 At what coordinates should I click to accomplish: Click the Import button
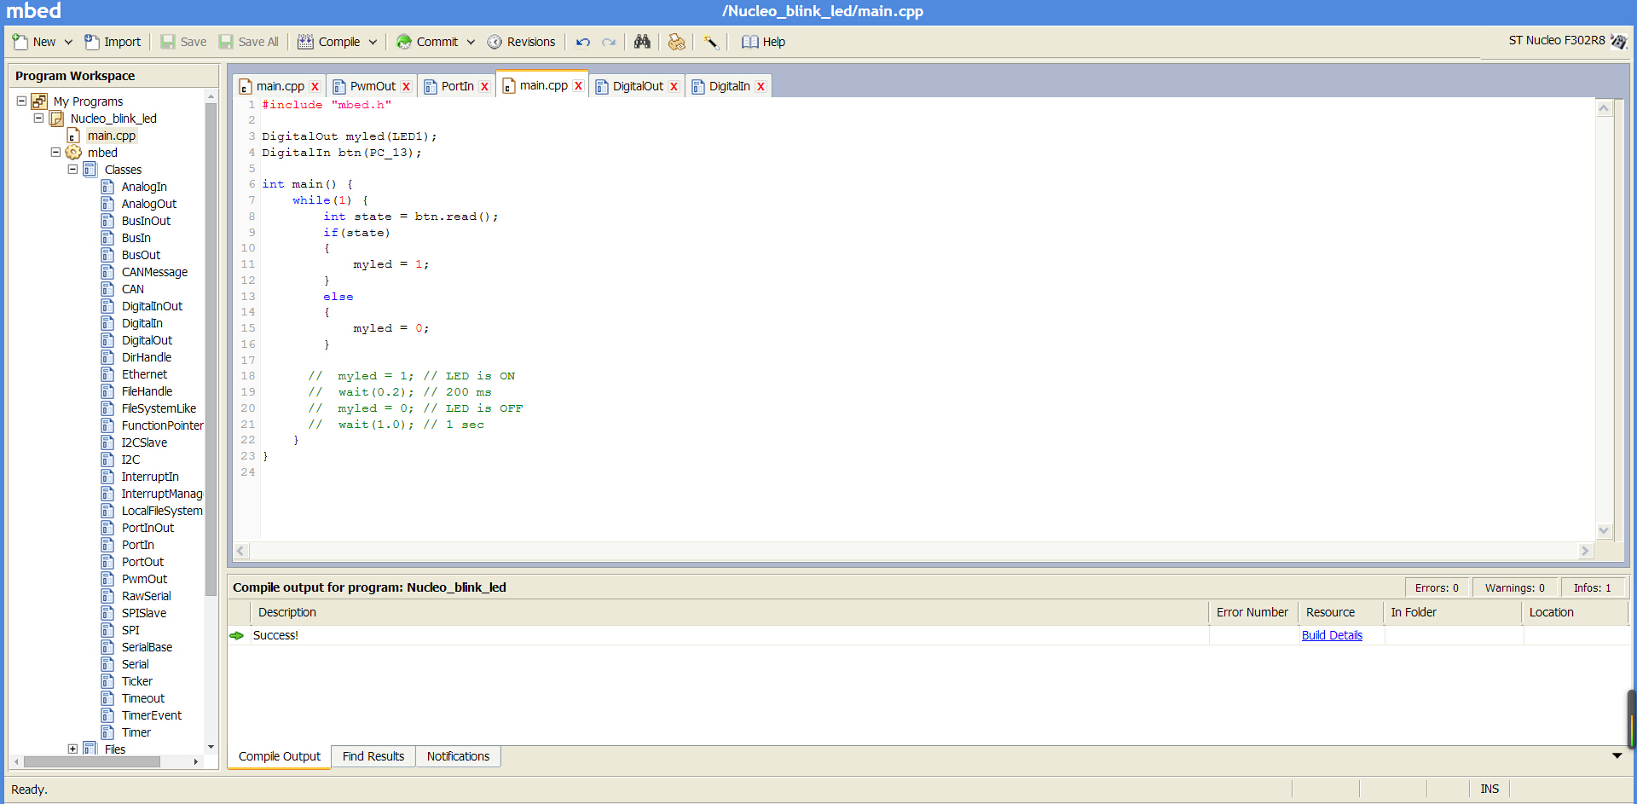(113, 42)
